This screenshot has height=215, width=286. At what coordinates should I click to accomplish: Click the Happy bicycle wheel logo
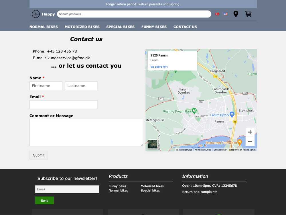click(x=36, y=14)
